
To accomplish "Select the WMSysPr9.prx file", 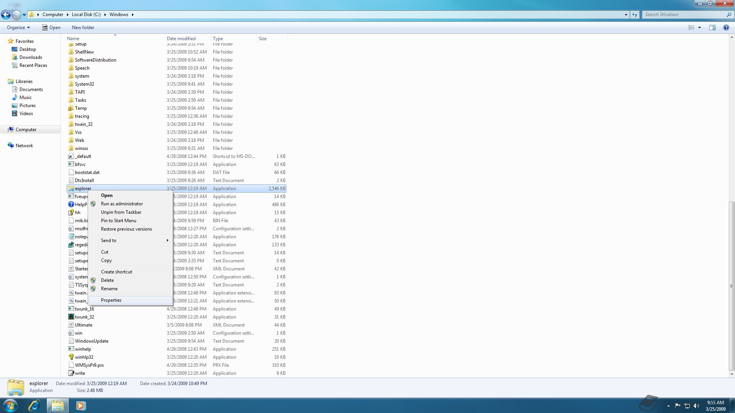I will 176,365.
